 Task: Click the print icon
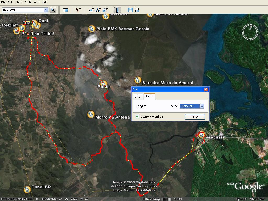pos(137,10)
